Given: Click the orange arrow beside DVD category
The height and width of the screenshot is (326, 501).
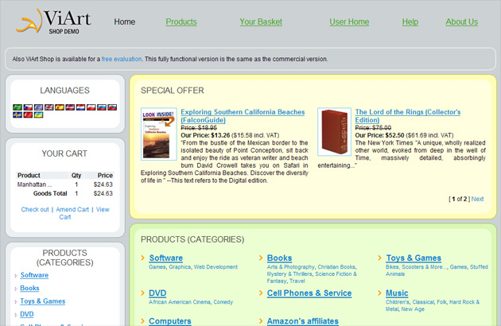Looking at the screenshot, I should tap(143, 293).
